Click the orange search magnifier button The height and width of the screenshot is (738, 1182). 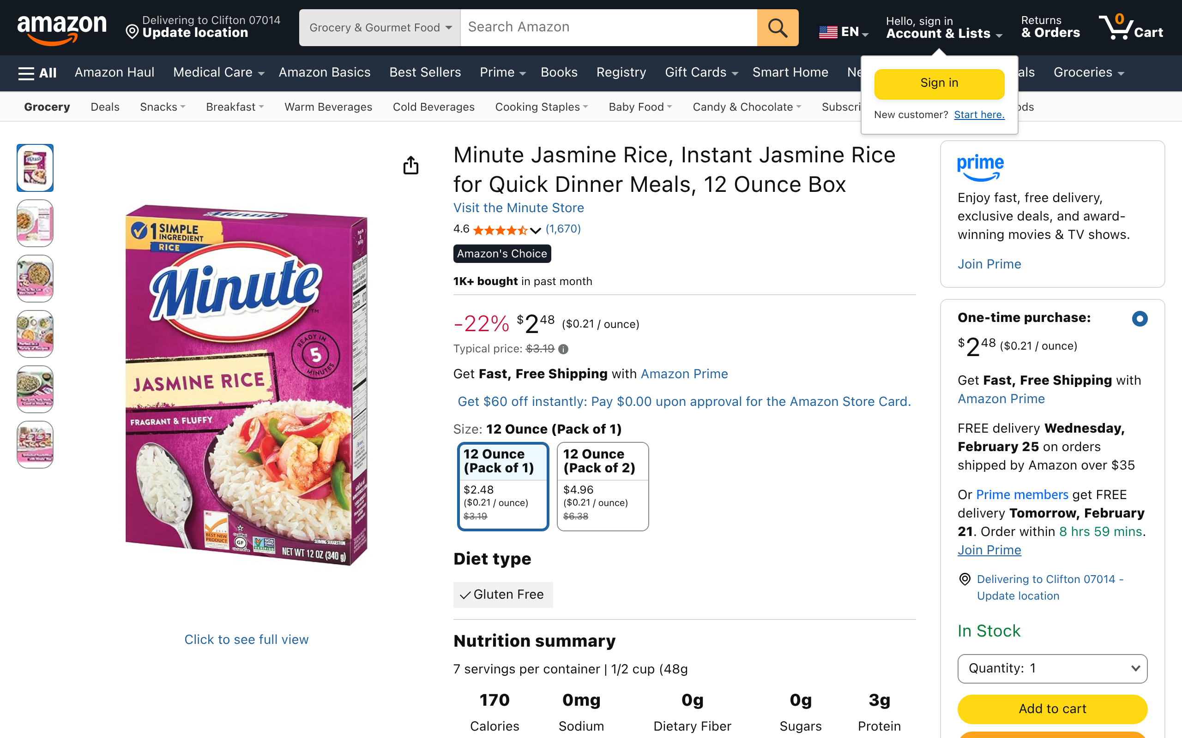pos(777,28)
